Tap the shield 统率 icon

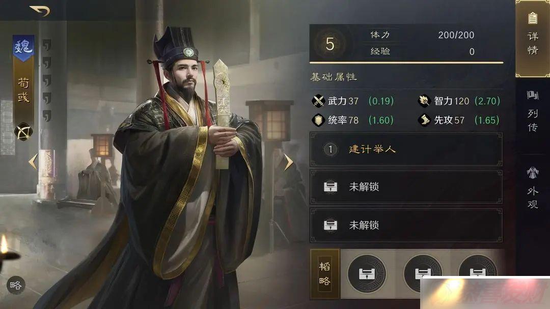click(x=318, y=120)
